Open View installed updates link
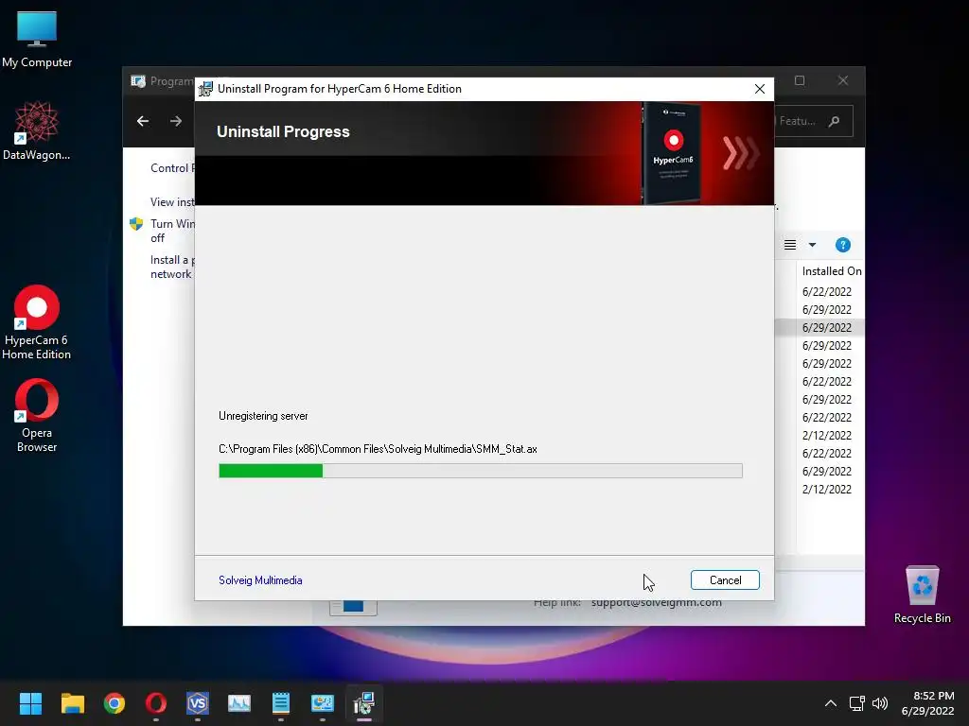 click(x=172, y=202)
